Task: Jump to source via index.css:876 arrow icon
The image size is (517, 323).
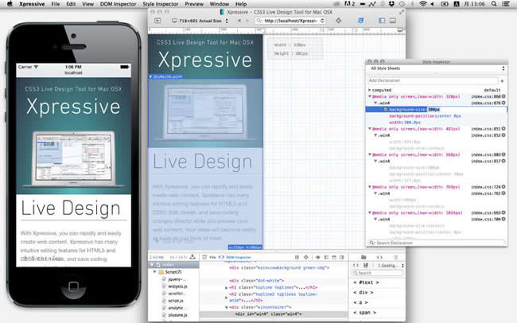Action: pyautogui.click(x=503, y=103)
